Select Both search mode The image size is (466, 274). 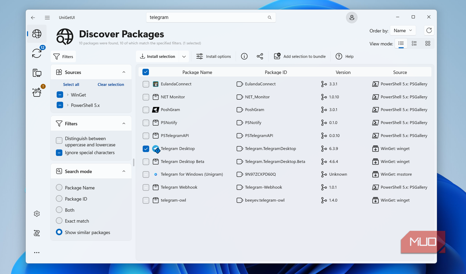tap(59, 210)
